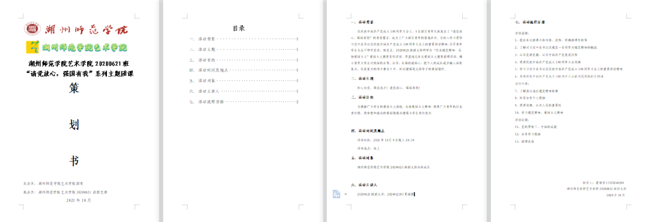Click the cover line “请党放心，强国有我”系列主题团课
The width and height of the screenshot is (649, 222).
tap(79, 74)
